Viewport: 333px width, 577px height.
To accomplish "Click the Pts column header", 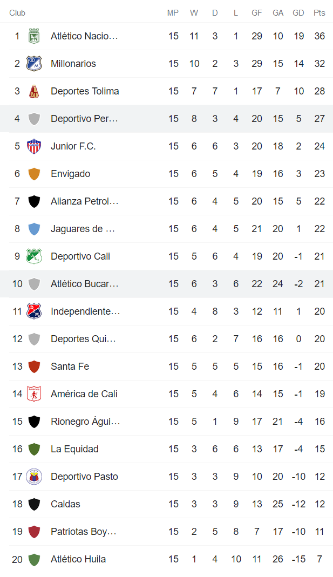I will [320, 13].
